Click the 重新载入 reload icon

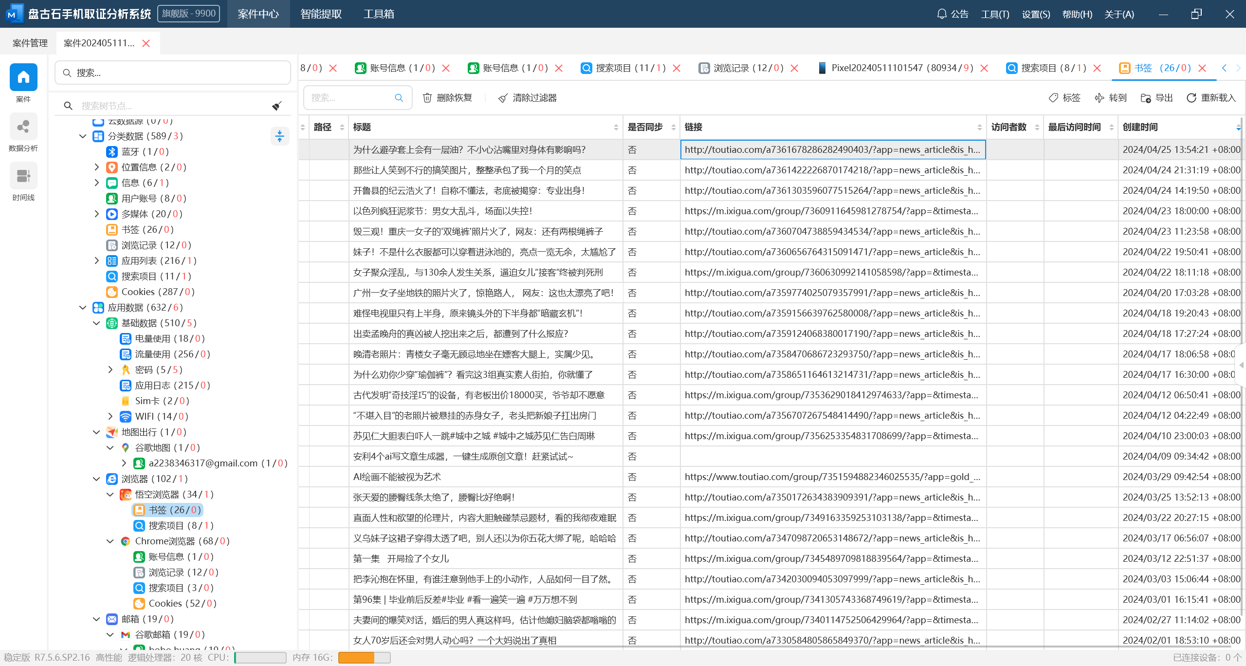[x=1191, y=98]
